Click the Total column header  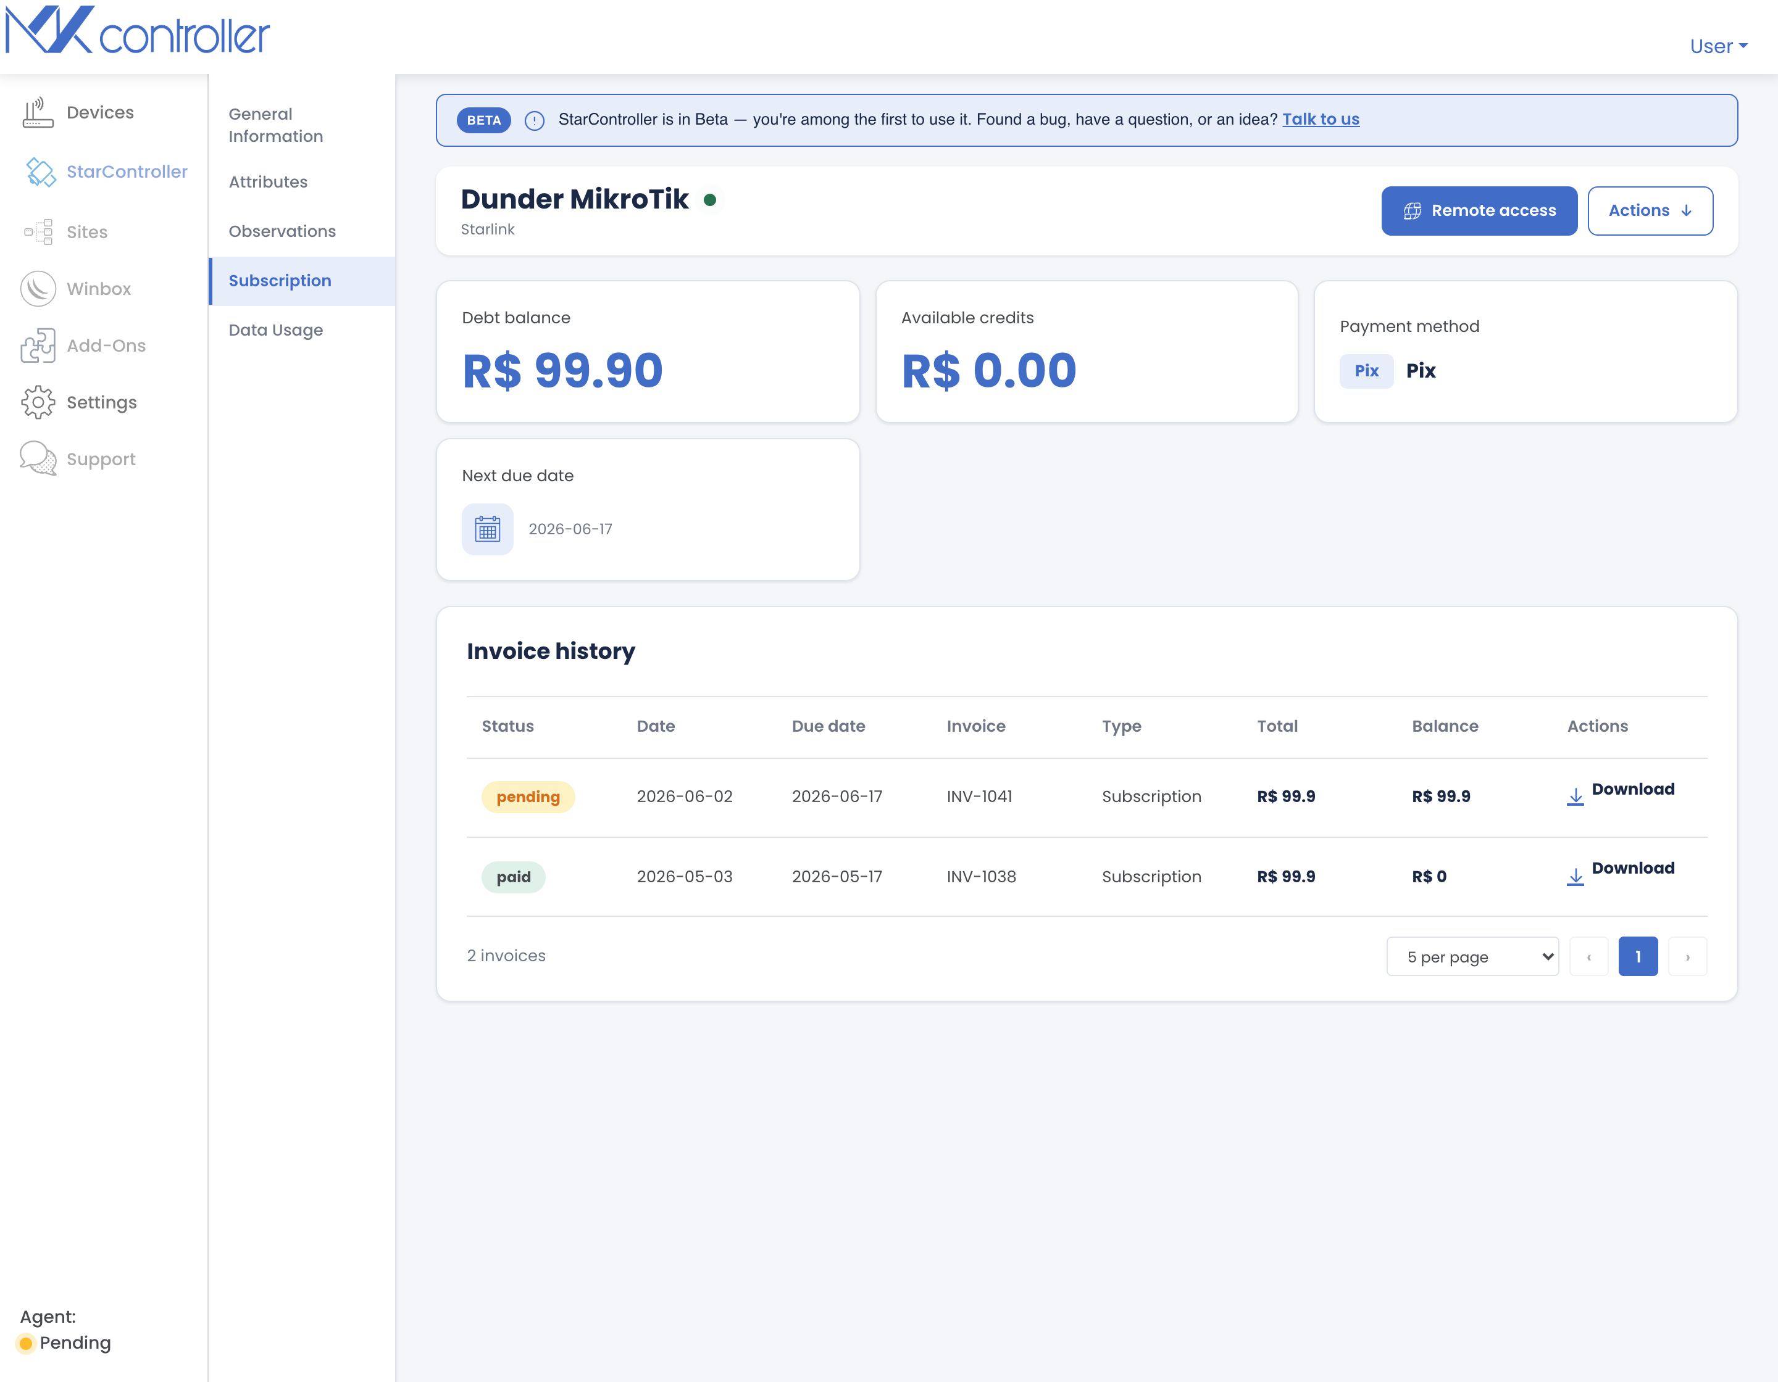[1277, 726]
